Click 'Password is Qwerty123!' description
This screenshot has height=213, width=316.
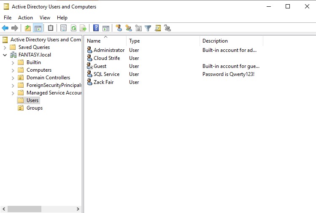coord(228,74)
